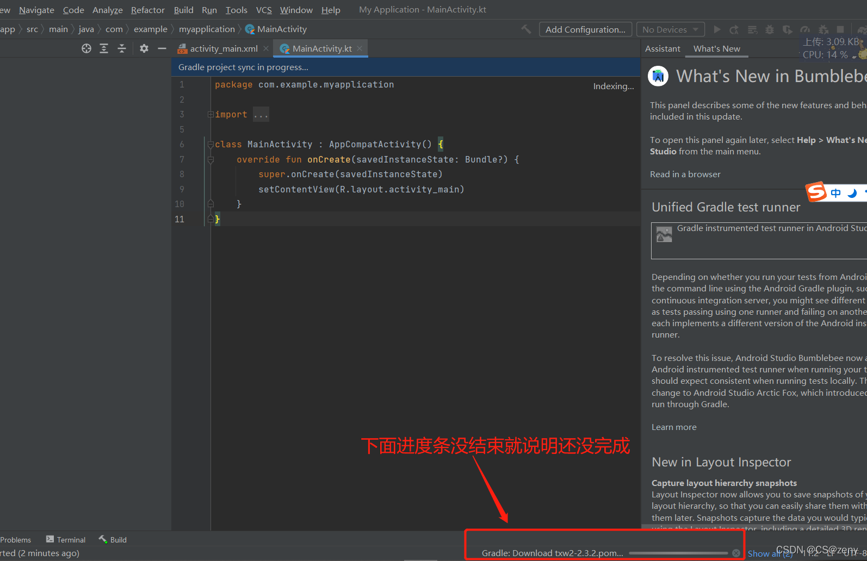Screen dimensions: 867x561
Task: Click 'main' in the navigation breadcrumb
Action: pos(58,29)
